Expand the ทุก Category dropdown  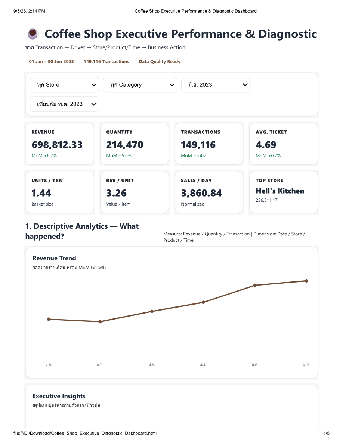pyautogui.click(x=140, y=85)
